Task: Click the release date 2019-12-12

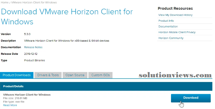Action: click(31, 54)
